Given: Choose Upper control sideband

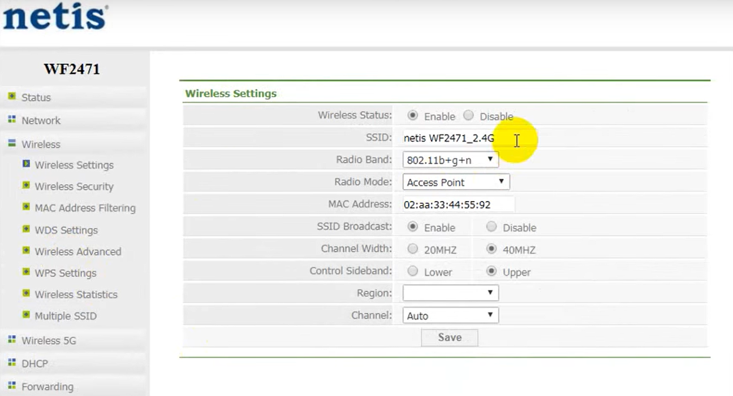Looking at the screenshot, I should 491,271.
